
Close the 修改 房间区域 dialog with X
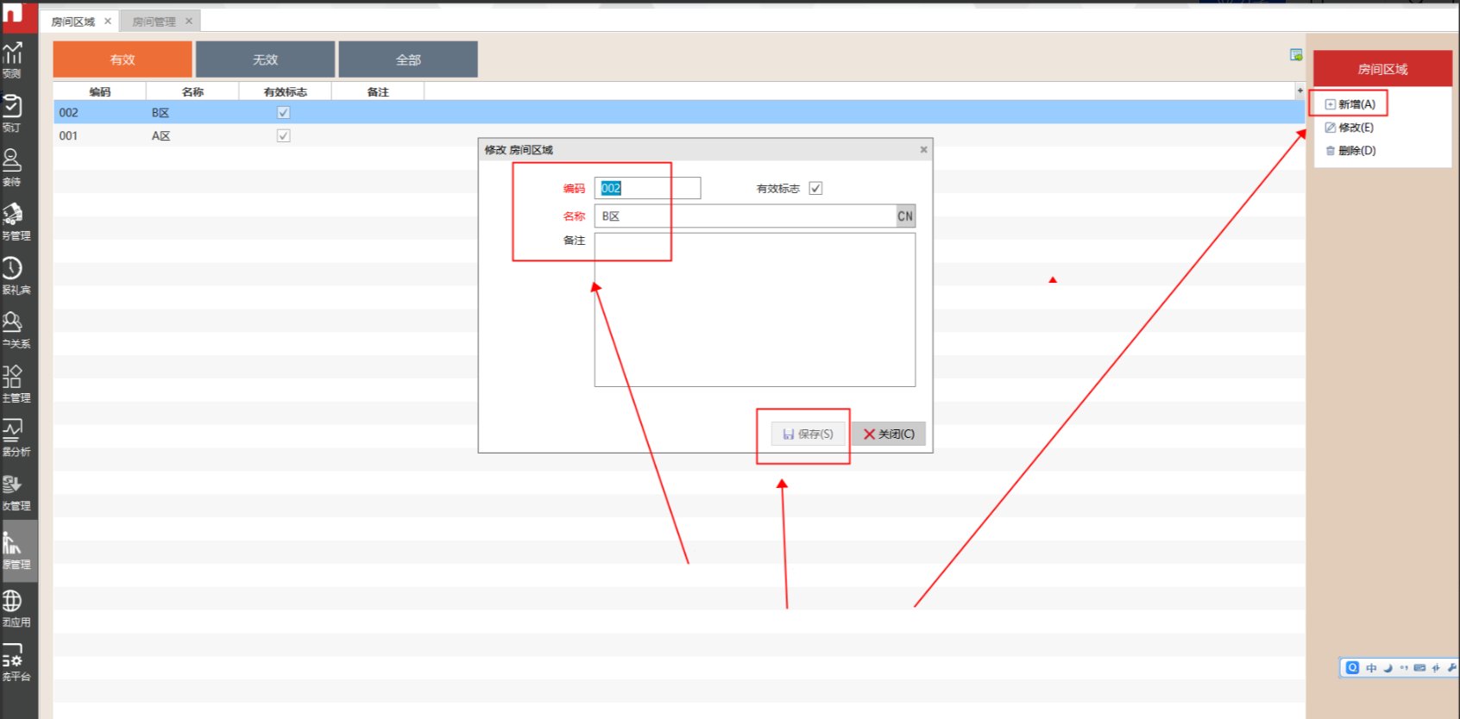[x=923, y=149]
